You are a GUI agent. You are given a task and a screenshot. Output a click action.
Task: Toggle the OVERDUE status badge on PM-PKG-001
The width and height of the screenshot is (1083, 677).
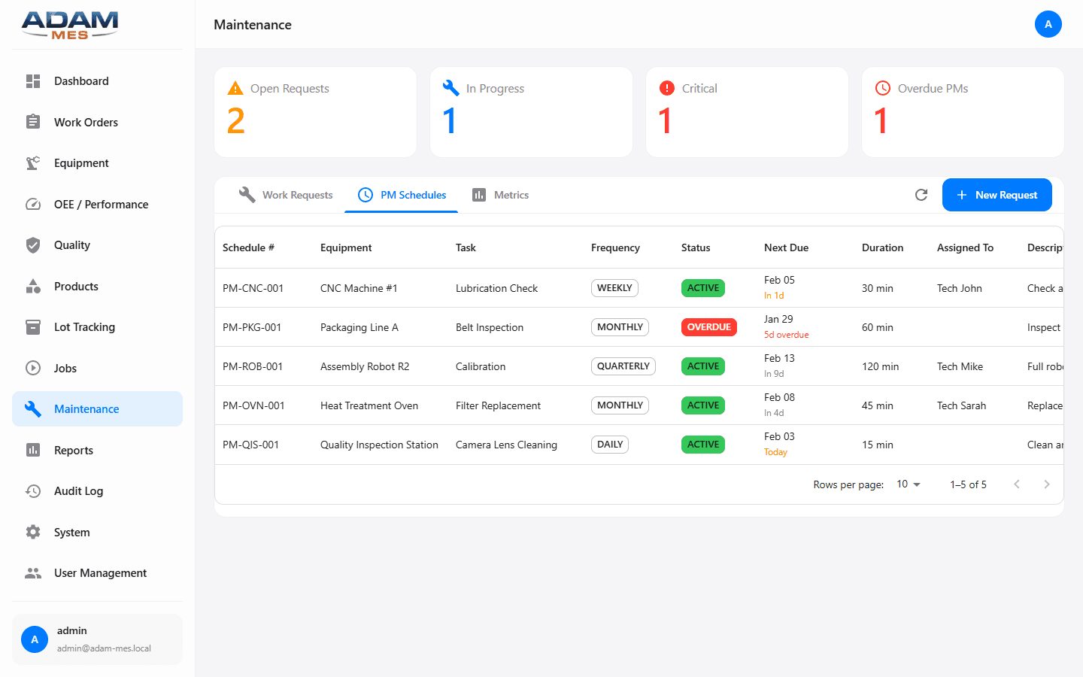click(x=708, y=326)
